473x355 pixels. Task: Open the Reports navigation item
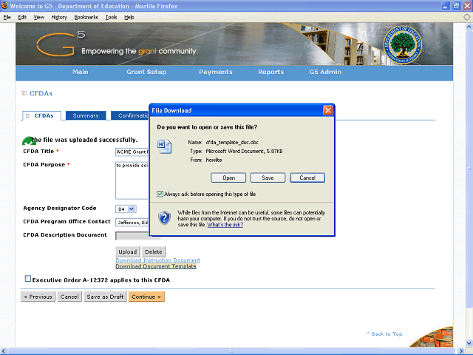pos(271,72)
